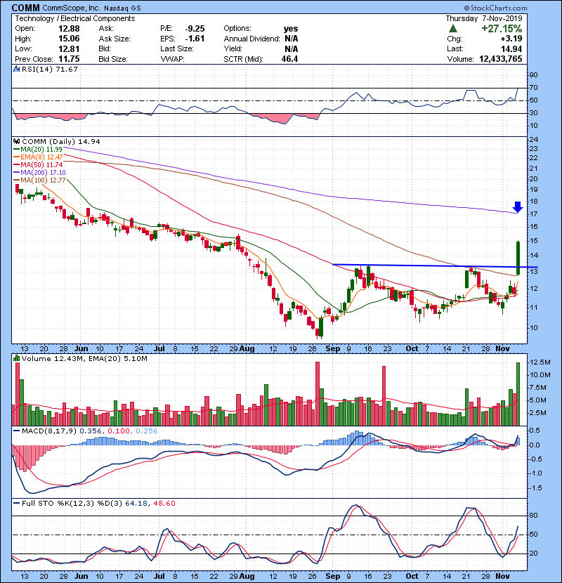Click the Options value yes
This screenshot has height=583, width=562.
(291, 29)
